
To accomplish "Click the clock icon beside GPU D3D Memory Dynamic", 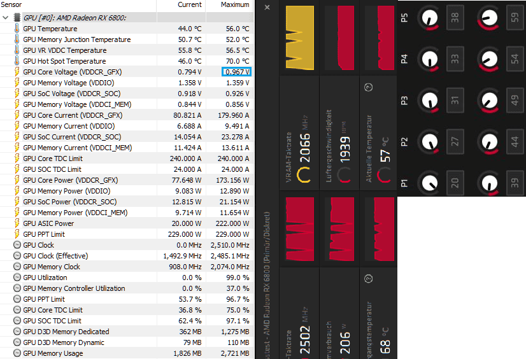I will (17, 342).
